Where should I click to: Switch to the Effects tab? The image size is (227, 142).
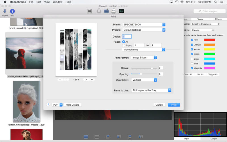click(218, 19)
